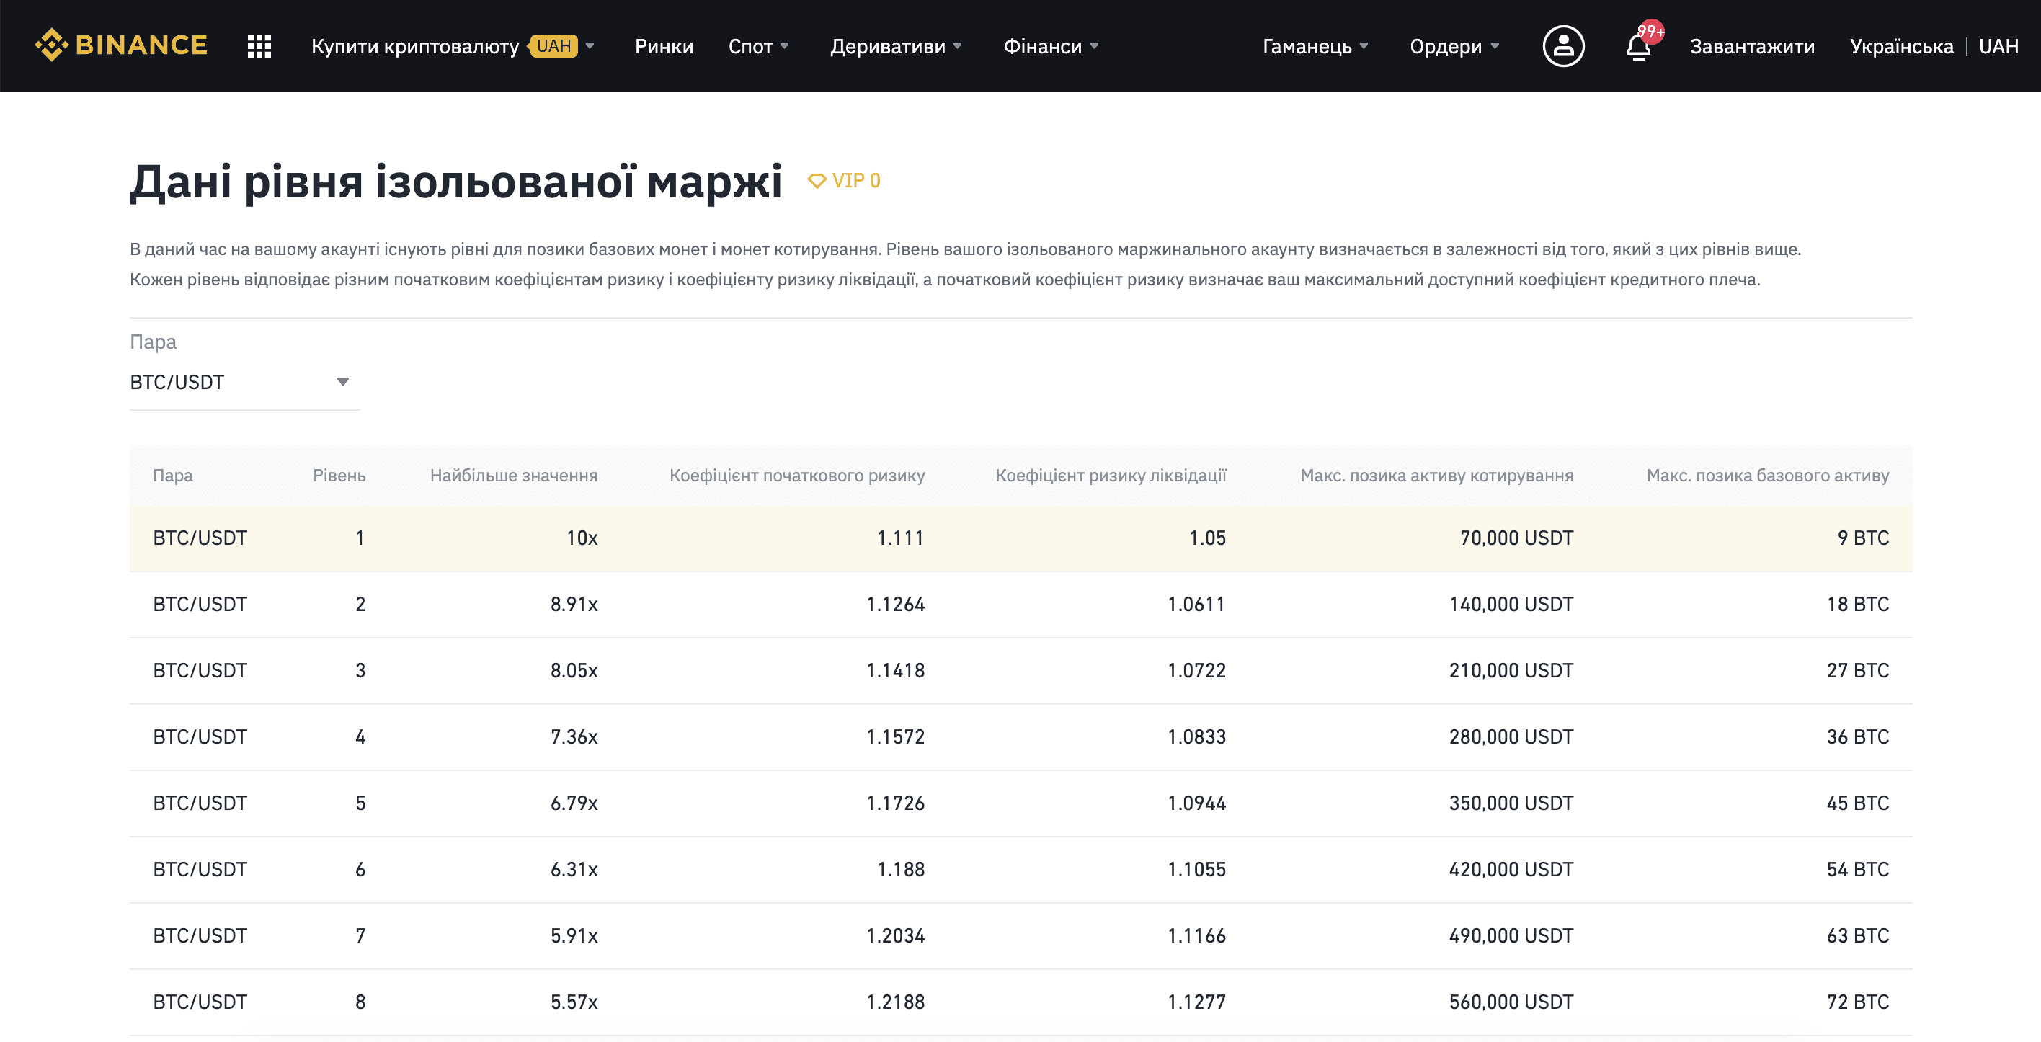Click the 1.188 initial risk value
This screenshot has height=1042, width=2041.
click(901, 869)
